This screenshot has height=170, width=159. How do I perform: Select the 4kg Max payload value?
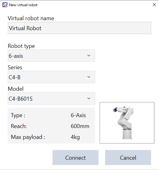point(75,137)
